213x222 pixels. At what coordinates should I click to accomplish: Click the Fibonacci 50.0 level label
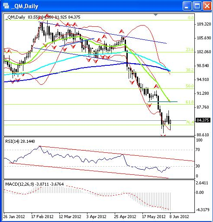click(x=190, y=86)
